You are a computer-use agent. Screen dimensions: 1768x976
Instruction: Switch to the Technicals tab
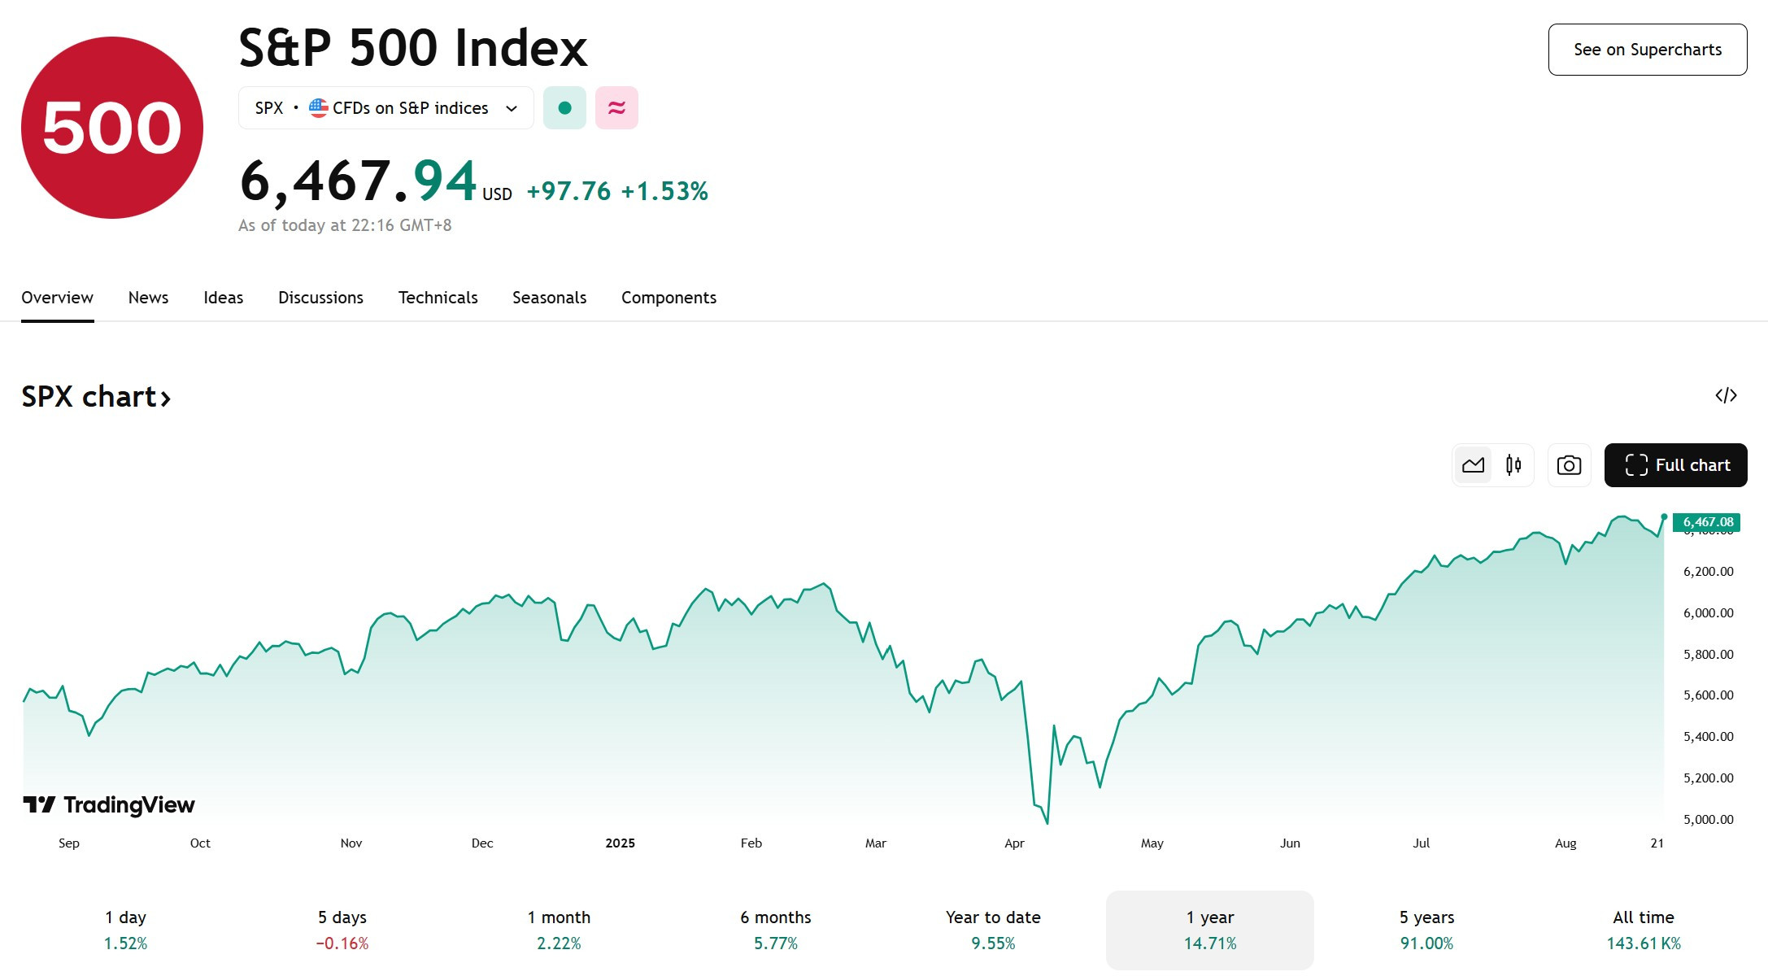[438, 298]
